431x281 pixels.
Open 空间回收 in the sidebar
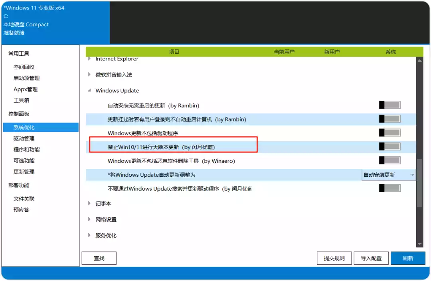pyautogui.click(x=24, y=67)
